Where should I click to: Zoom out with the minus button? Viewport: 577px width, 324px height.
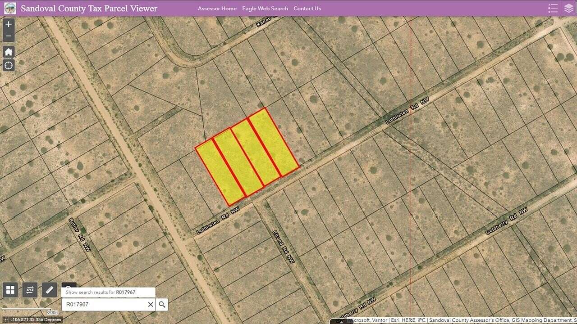coord(9,36)
